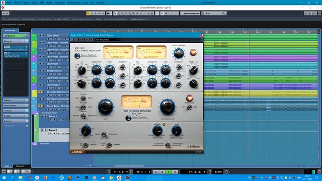This screenshot has width=322, height=181.
Task: Toggle the Meter Output/Reduction switch
Action: 83,116
